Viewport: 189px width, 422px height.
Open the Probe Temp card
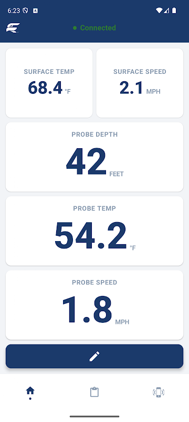[x=94, y=231]
